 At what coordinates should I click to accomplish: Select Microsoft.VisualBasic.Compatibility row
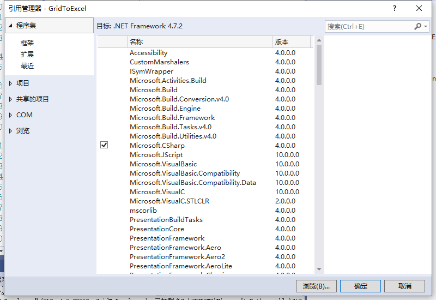pyautogui.click(x=205, y=173)
